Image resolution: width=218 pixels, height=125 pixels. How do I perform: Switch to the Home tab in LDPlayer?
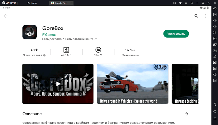click(x=32, y=3)
